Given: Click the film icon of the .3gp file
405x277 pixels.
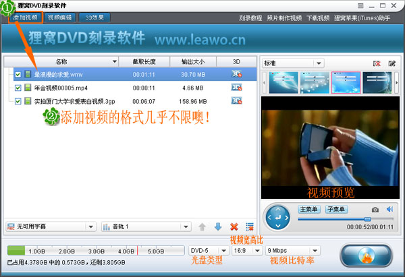Looking at the screenshot, I should point(28,101).
